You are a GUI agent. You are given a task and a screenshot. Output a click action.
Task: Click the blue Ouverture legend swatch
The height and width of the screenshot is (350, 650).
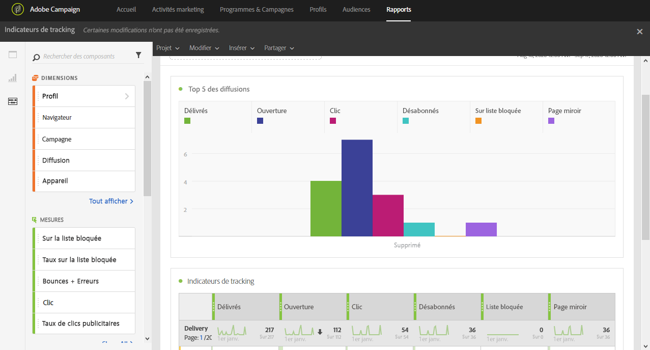260,121
